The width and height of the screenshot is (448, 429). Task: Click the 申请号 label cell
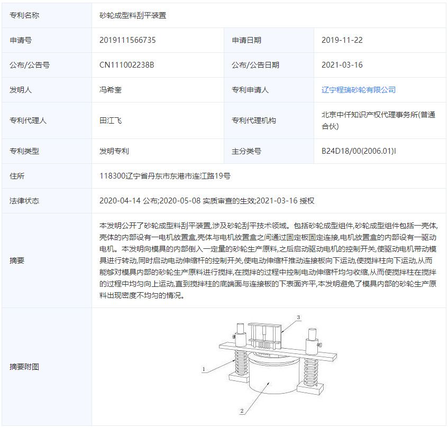pos(47,40)
